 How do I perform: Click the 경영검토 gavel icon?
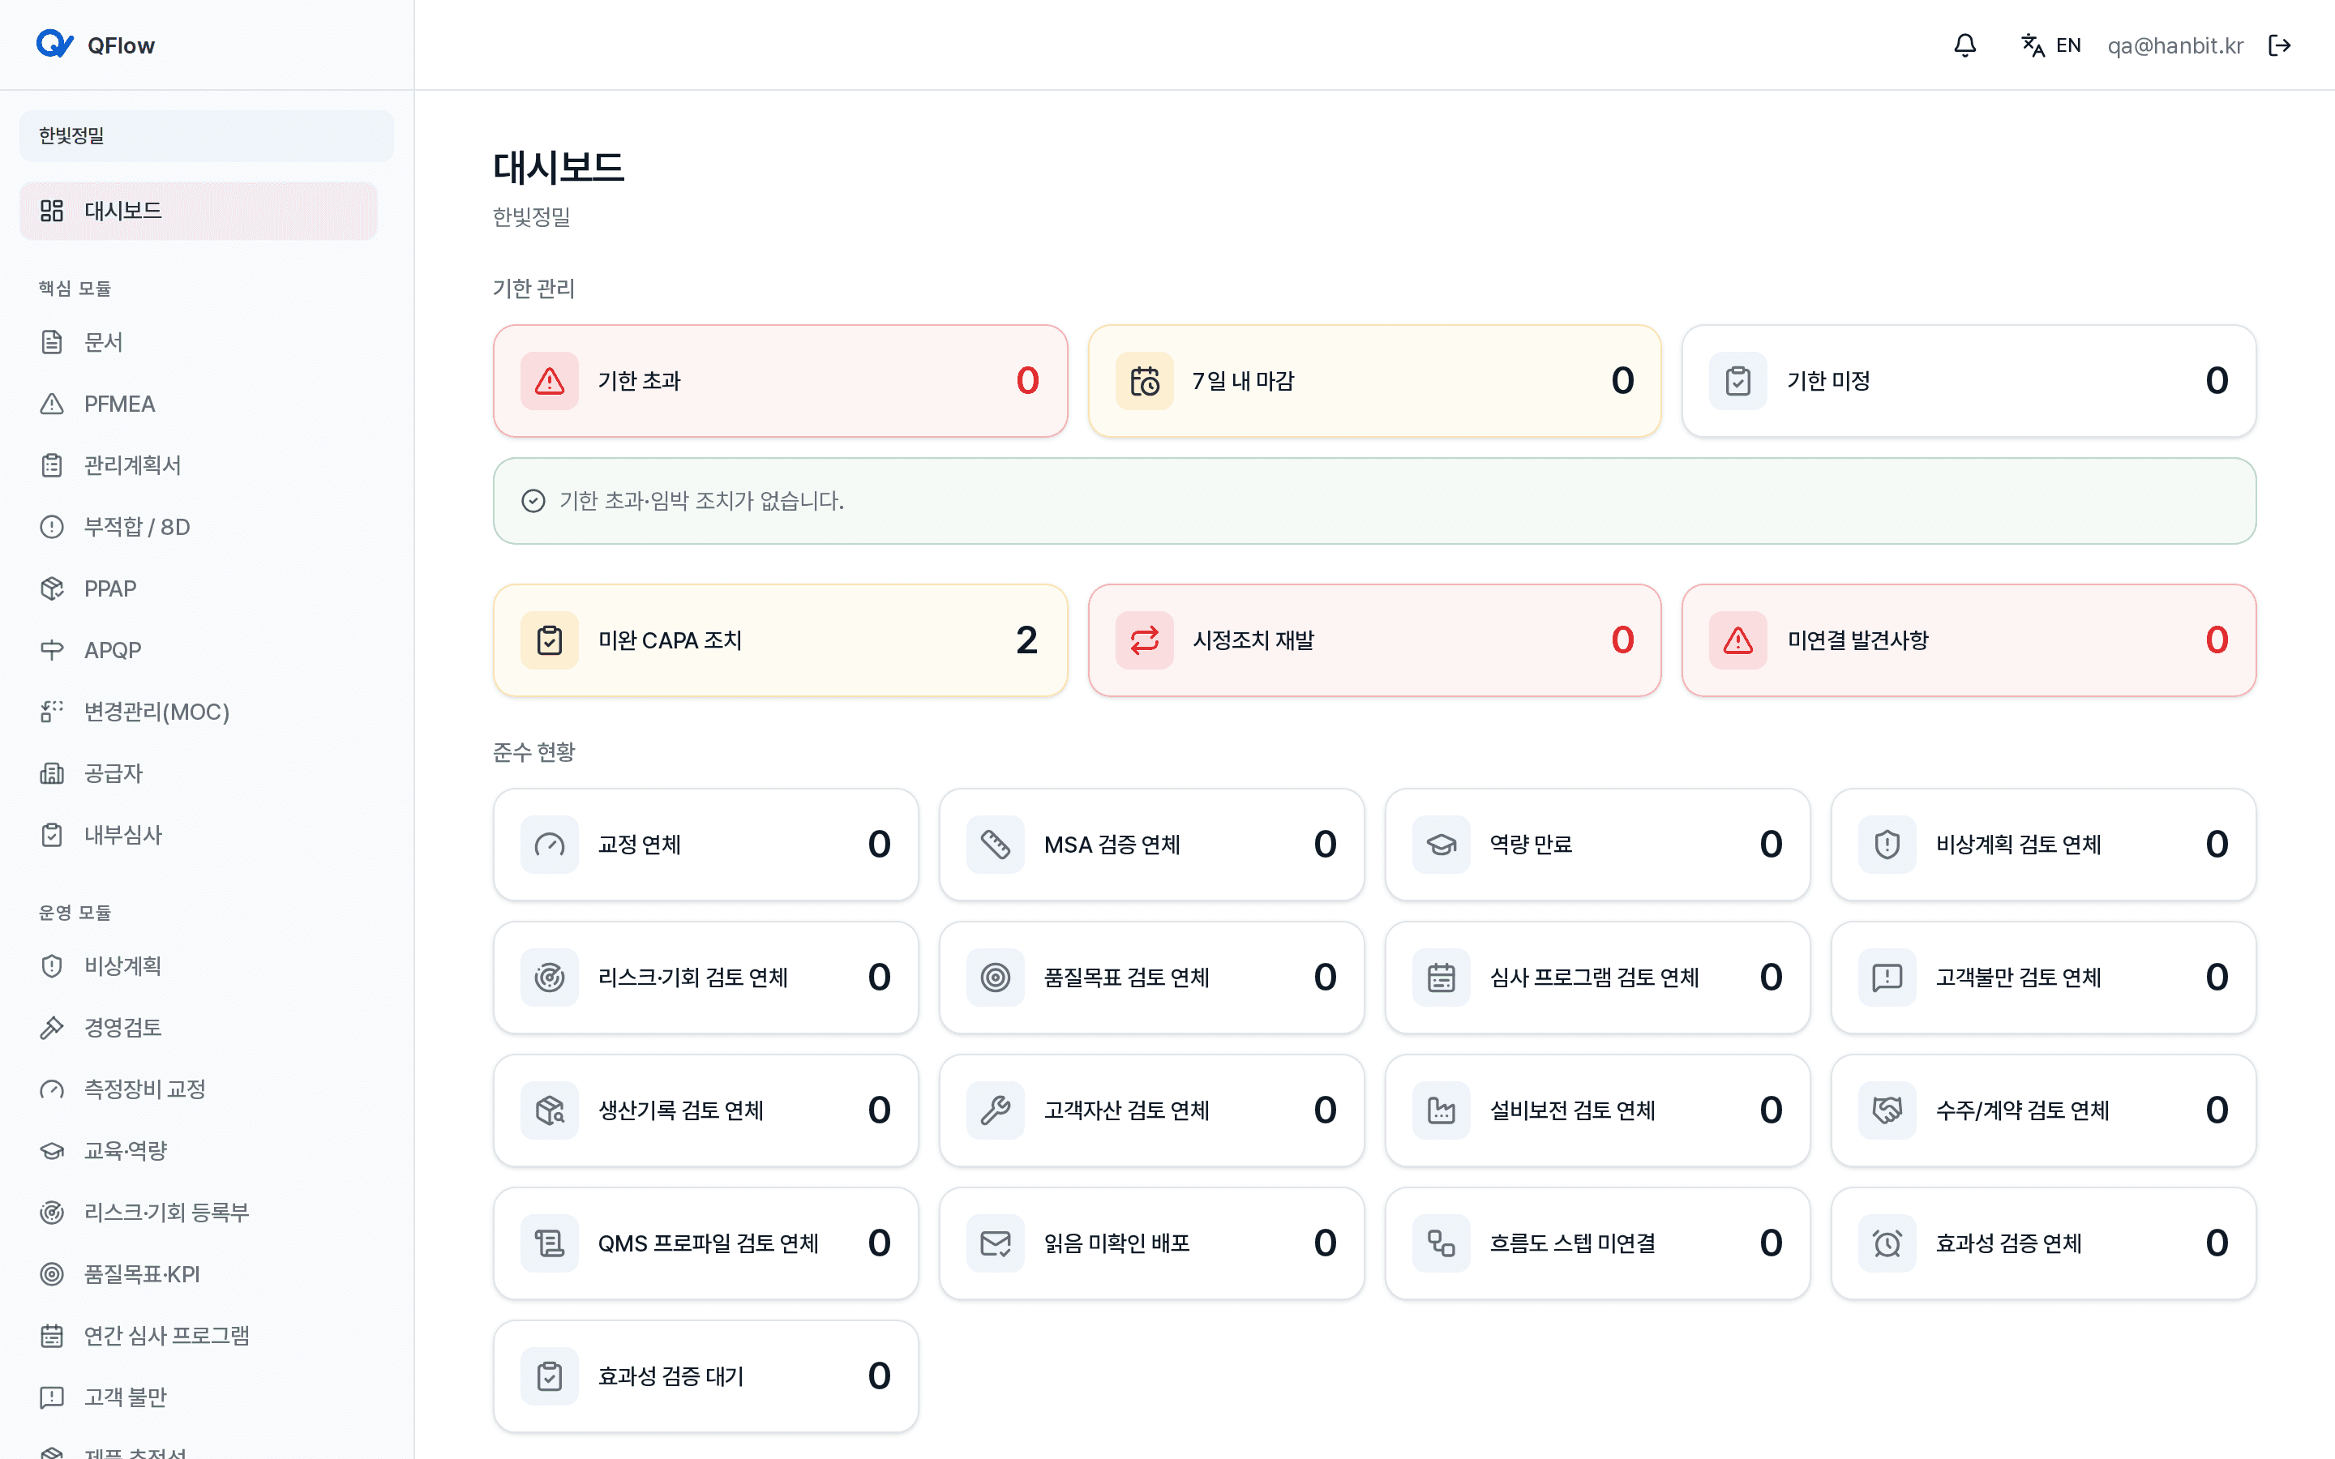point(52,1028)
